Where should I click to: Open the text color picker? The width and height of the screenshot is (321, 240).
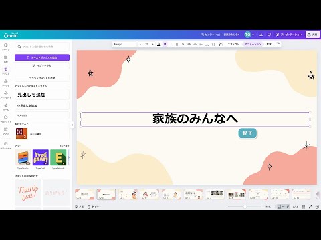point(158,44)
